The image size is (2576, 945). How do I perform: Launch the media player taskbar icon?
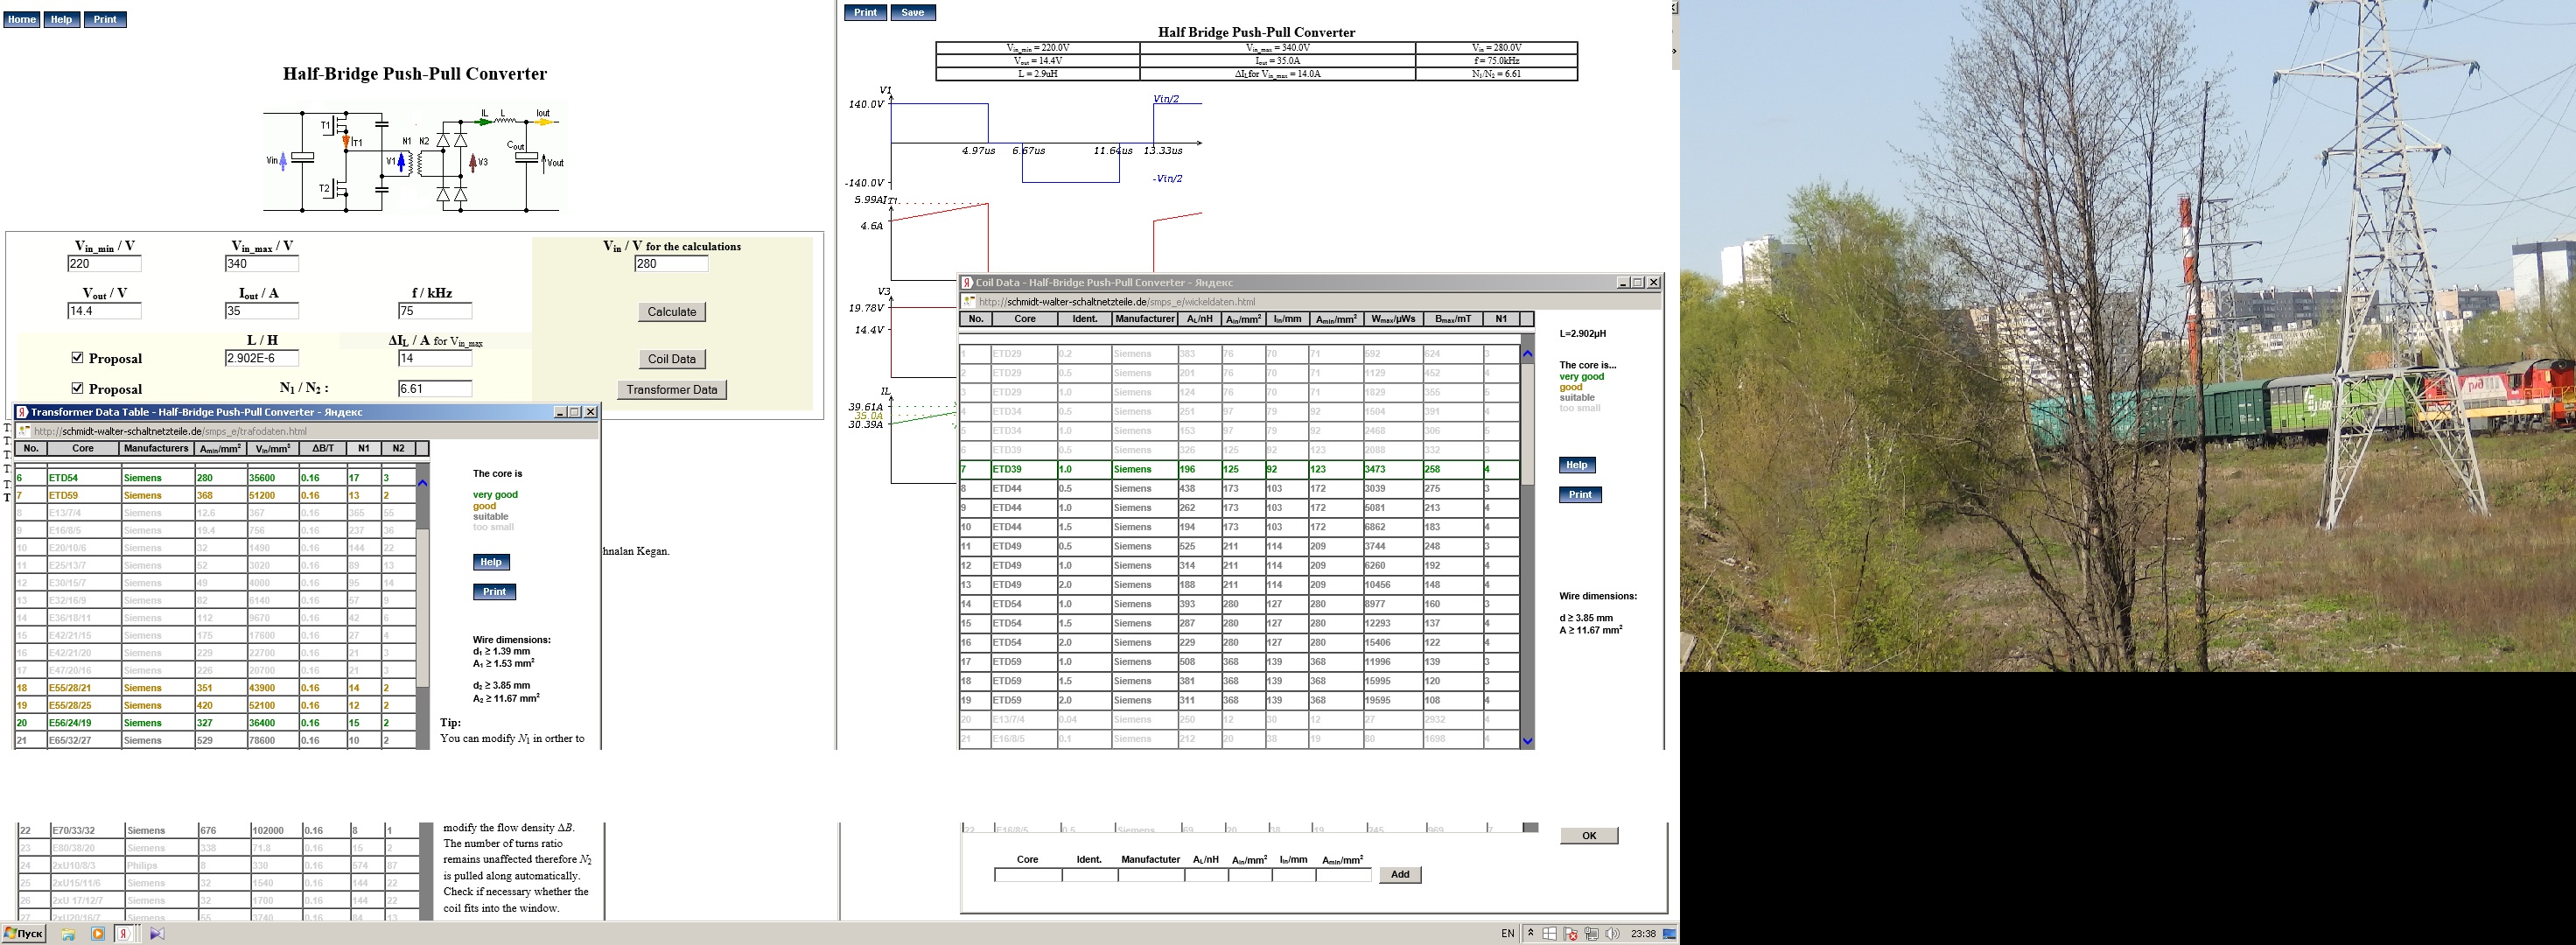click(98, 934)
